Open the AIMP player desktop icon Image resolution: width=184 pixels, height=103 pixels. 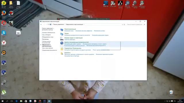pos(4,54)
